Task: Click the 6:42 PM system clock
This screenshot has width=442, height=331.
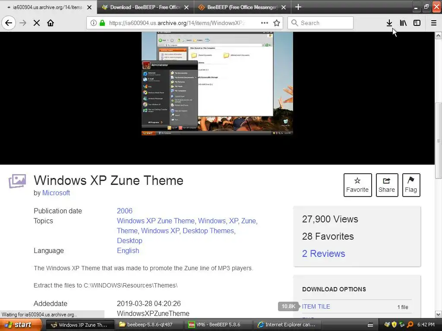Action: click(x=426, y=325)
